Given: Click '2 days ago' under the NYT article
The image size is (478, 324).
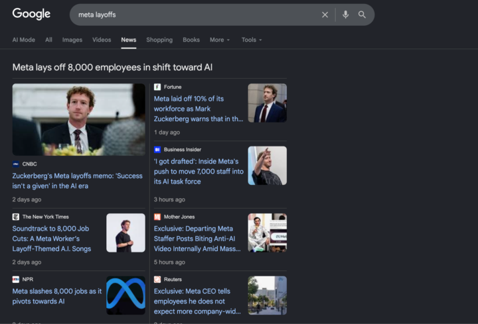Looking at the screenshot, I should 27,262.
